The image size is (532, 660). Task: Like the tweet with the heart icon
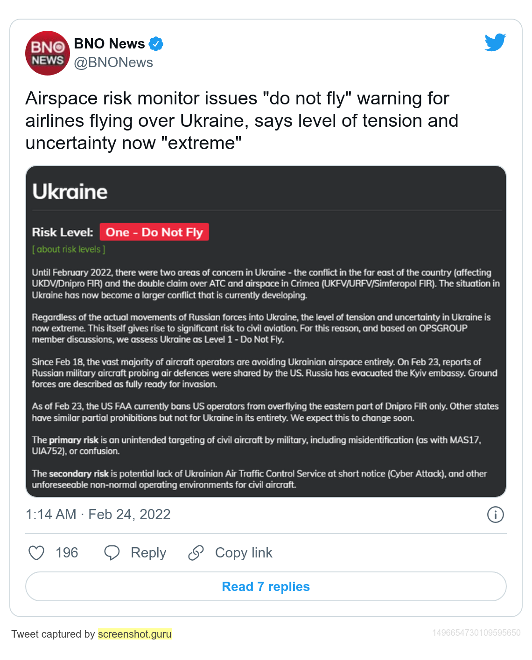point(36,553)
